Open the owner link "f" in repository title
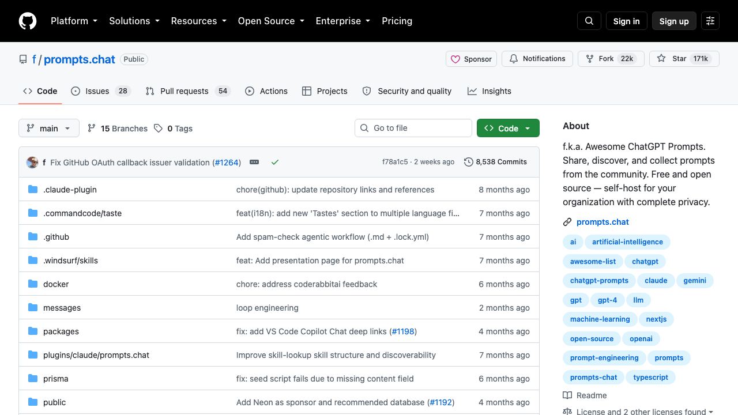The width and height of the screenshot is (738, 415). point(34,59)
